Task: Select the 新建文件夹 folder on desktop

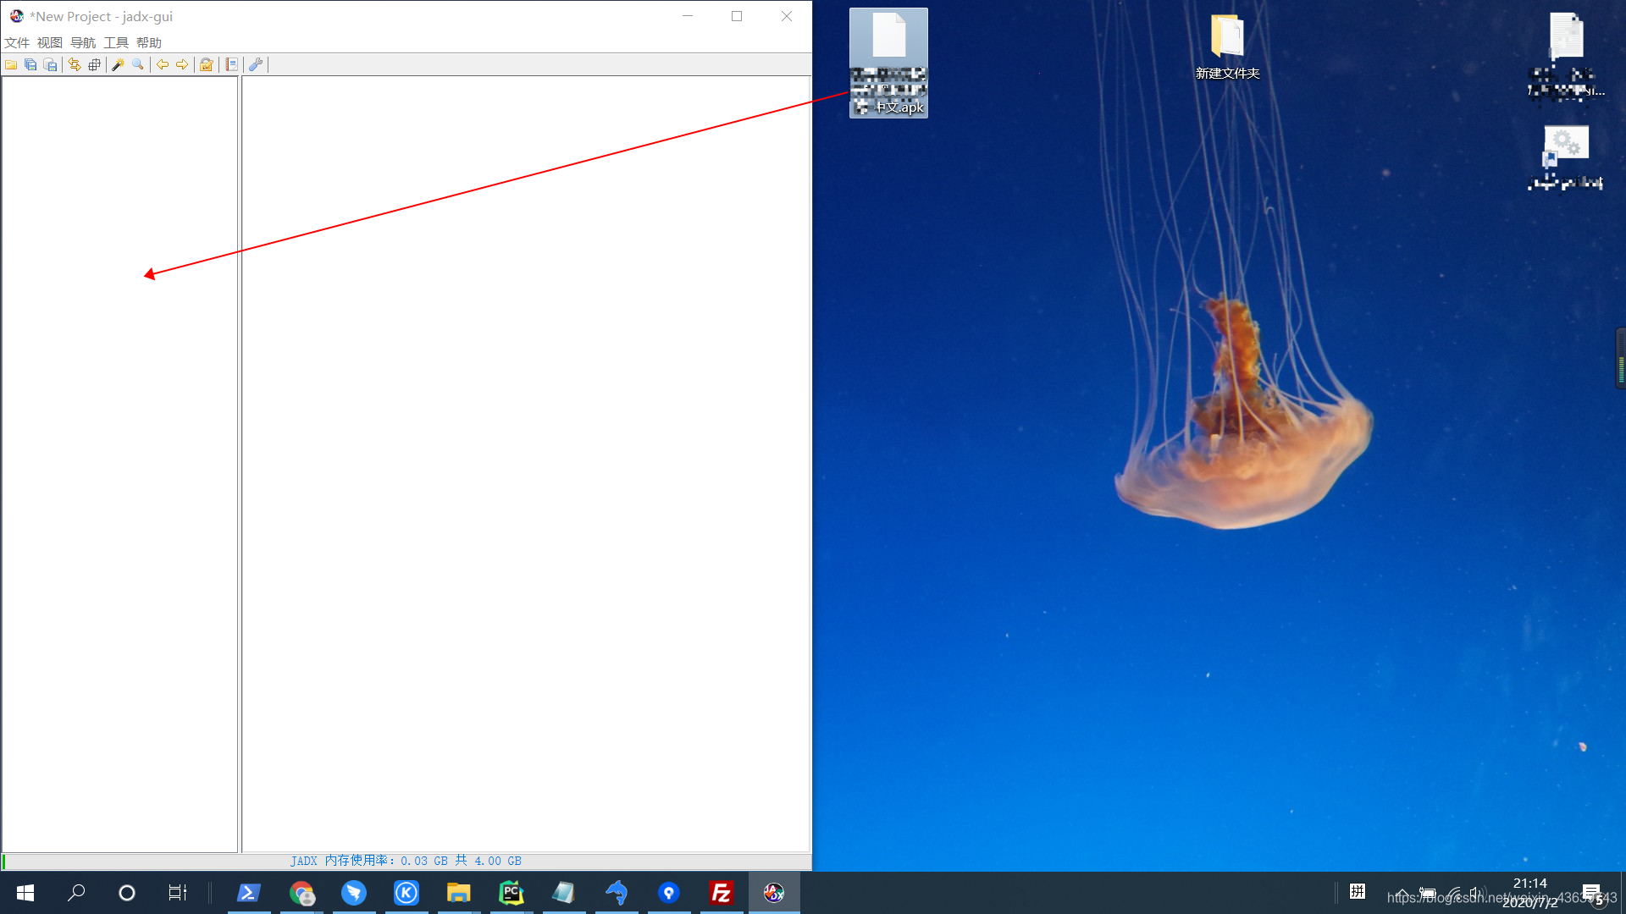Action: [1227, 47]
